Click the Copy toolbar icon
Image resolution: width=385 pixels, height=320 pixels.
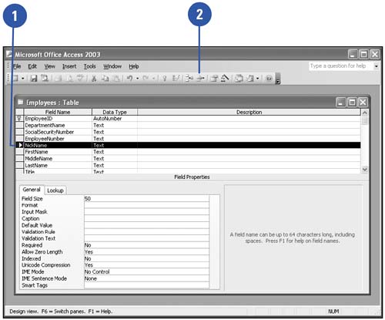105,78
